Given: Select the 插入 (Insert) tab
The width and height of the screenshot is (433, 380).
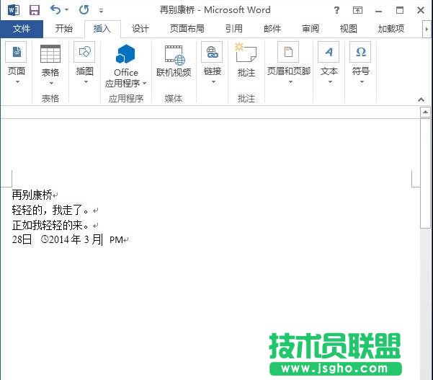Looking at the screenshot, I should (102, 29).
